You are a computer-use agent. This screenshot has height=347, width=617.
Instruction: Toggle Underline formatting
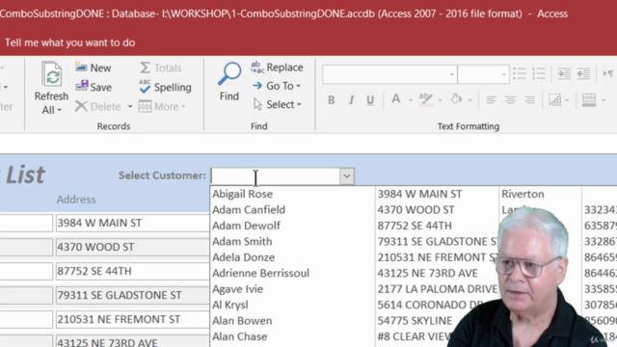point(370,100)
